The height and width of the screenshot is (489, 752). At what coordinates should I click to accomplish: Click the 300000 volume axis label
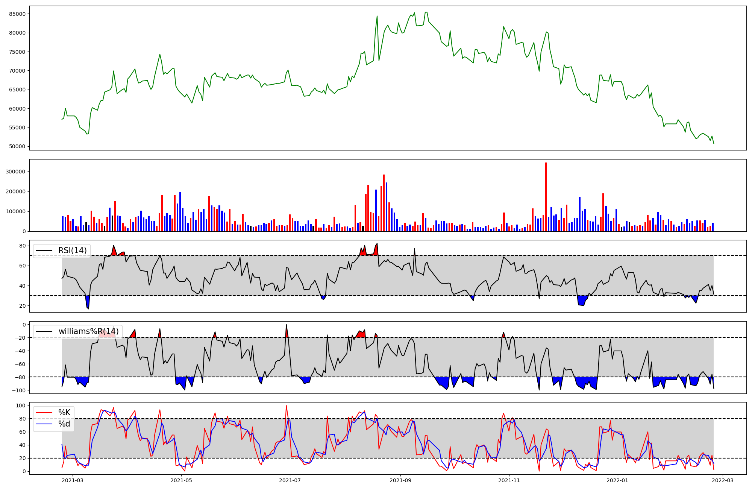(x=16, y=172)
